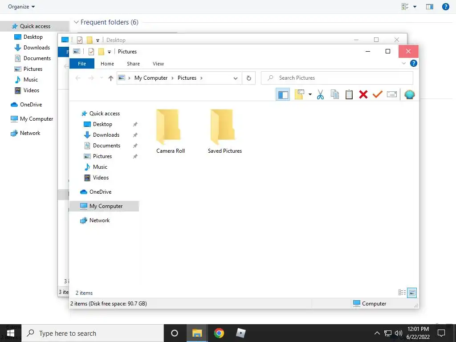Image resolution: width=456 pixels, height=342 pixels.
Task: Toggle the navigation pane button in Pictures toolbar
Action: [x=283, y=94]
